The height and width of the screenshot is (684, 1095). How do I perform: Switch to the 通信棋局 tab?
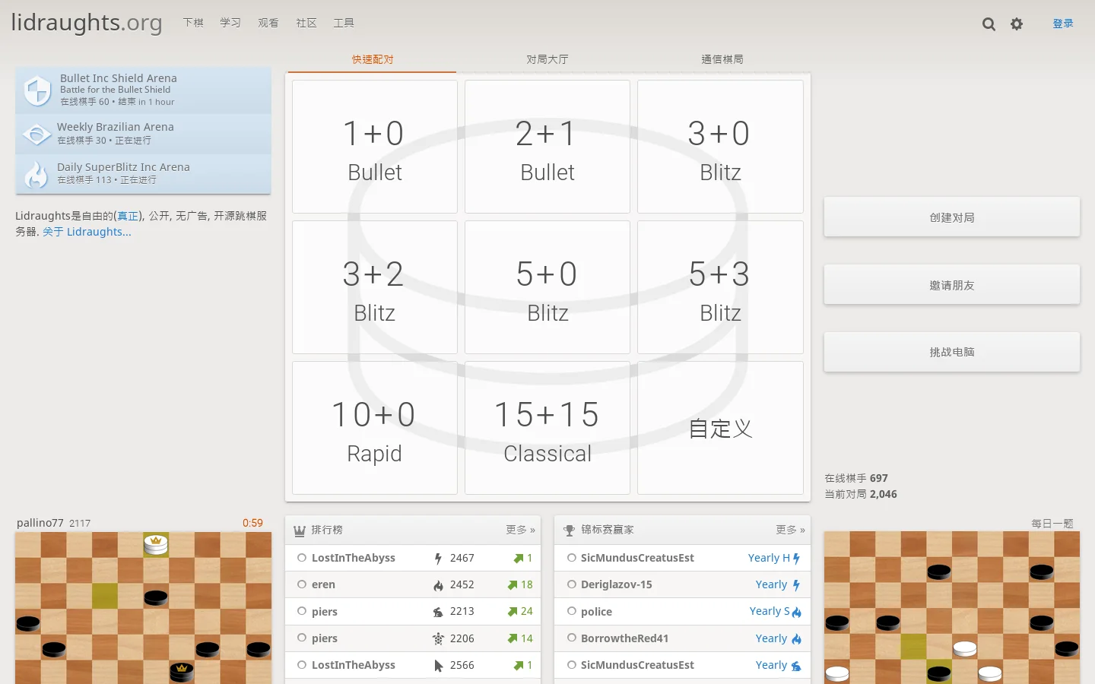click(x=722, y=59)
